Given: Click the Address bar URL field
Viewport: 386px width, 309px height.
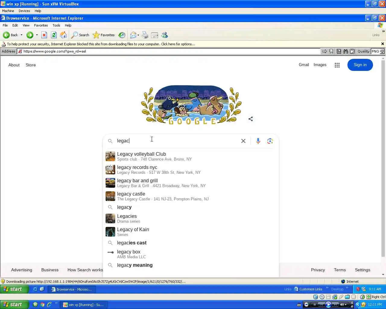Looking at the screenshot, I should tap(169, 51).
